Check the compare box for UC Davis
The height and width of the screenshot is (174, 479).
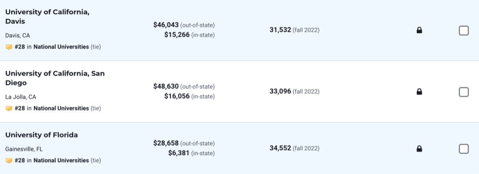click(x=464, y=31)
